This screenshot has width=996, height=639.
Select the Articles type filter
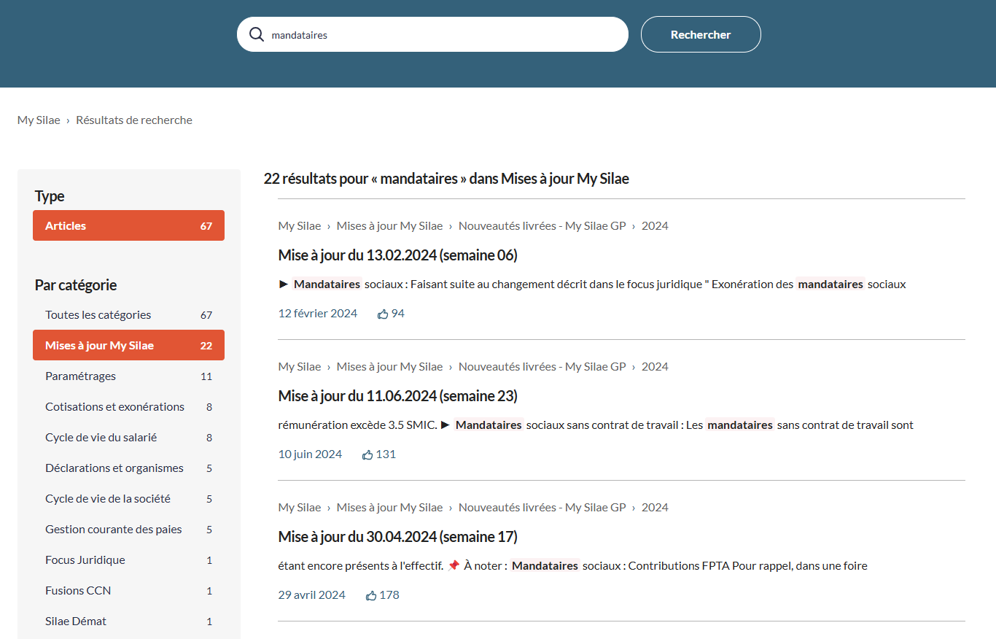pos(128,225)
